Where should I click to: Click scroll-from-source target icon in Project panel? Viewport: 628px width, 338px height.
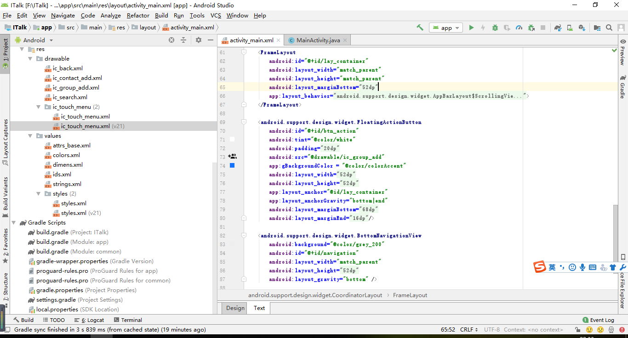pyautogui.click(x=171, y=40)
